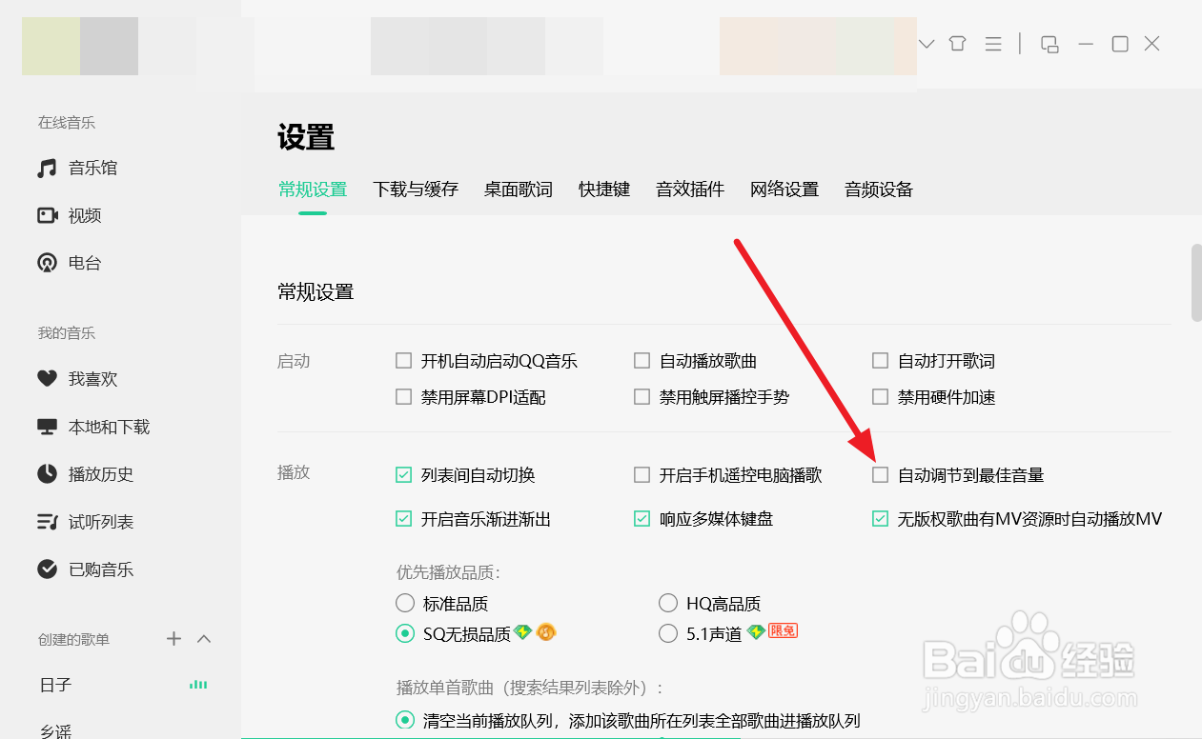Enable 自动打开歌词 checkbox
The height and width of the screenshot is (739, 1202).
click(881, 361)
